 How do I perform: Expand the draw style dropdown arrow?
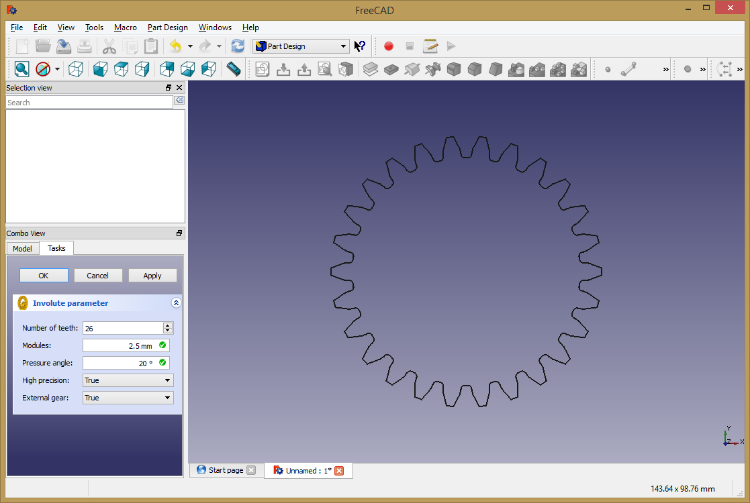click(x=57, y=69)
